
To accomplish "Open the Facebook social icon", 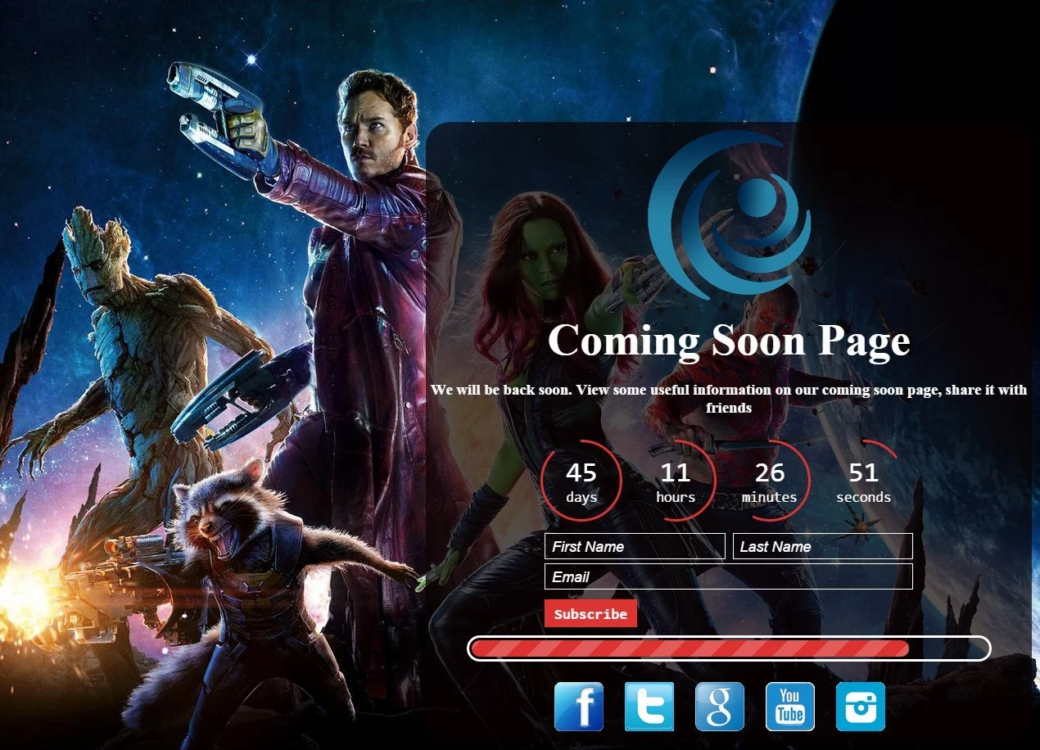I will point(579,707).
